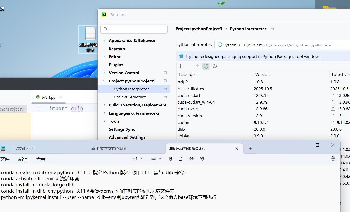Select the cuda-cudart package row

click(x=263, y=95)
